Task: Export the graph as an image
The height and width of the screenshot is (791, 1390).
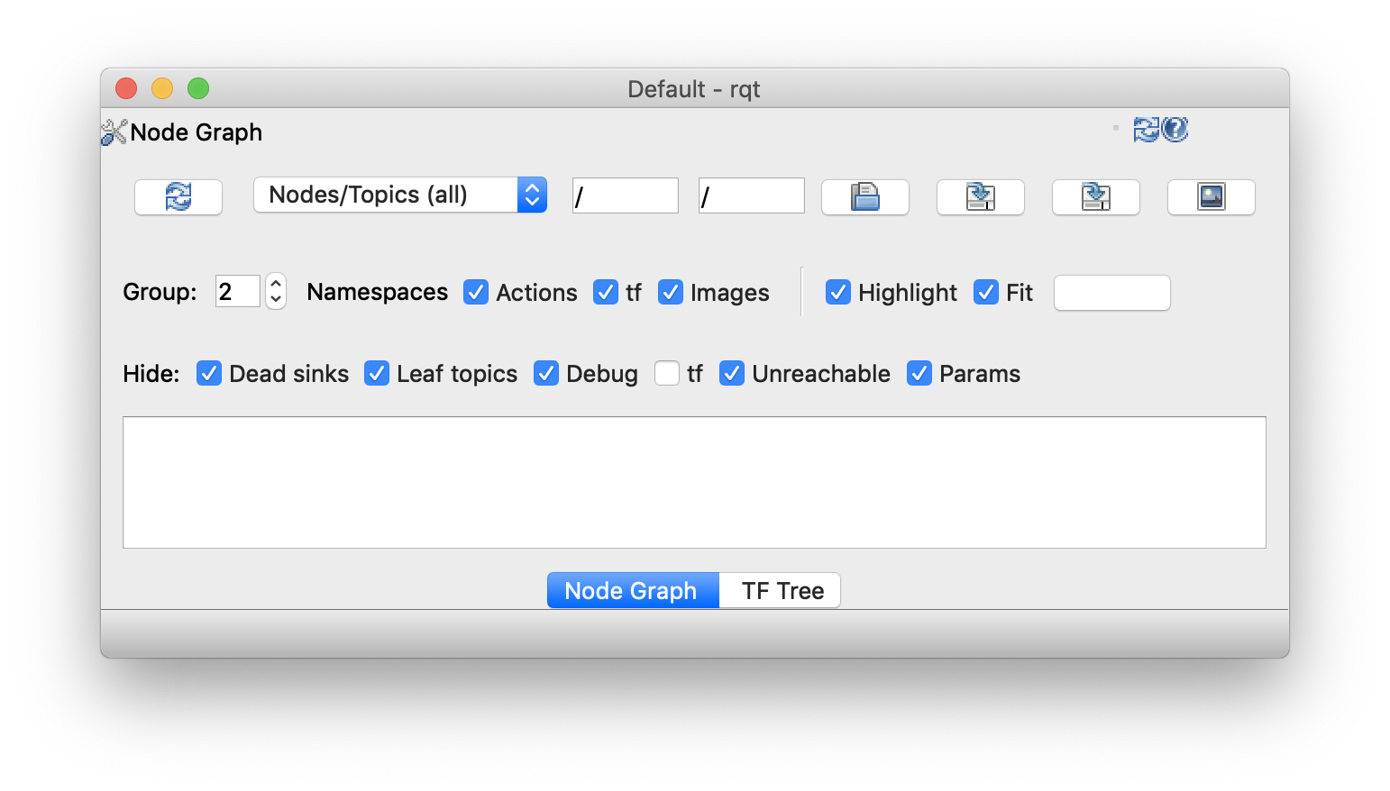Action: (1211, 196)
